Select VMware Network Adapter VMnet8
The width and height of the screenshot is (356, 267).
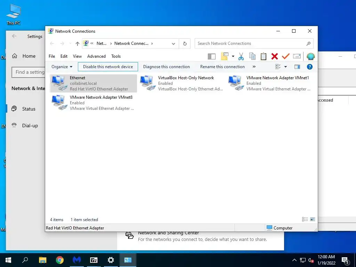click(x=93, y=103)
